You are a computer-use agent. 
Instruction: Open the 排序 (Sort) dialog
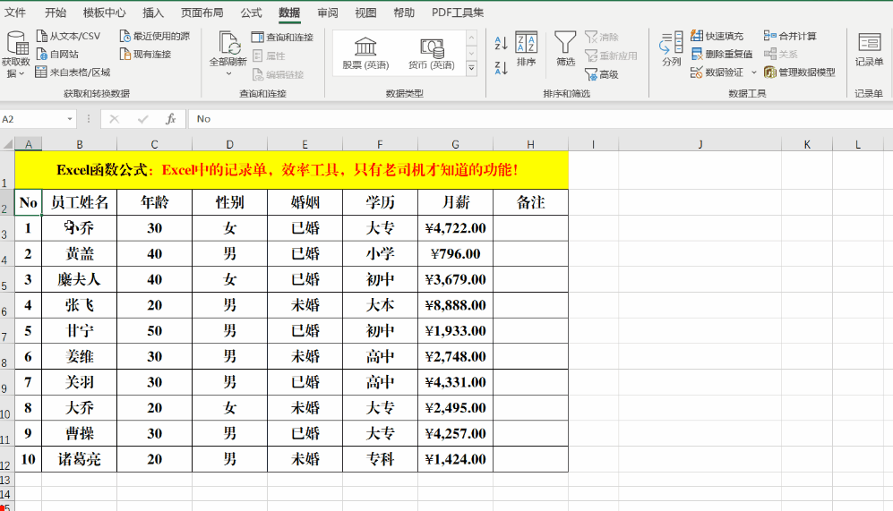click(x=527, y=49)
